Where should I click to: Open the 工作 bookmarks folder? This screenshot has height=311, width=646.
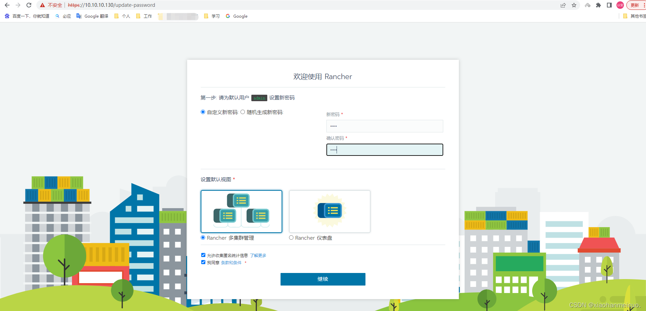144,16
